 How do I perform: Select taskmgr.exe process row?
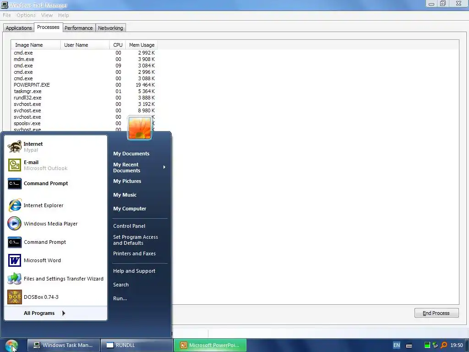point(84,91)
